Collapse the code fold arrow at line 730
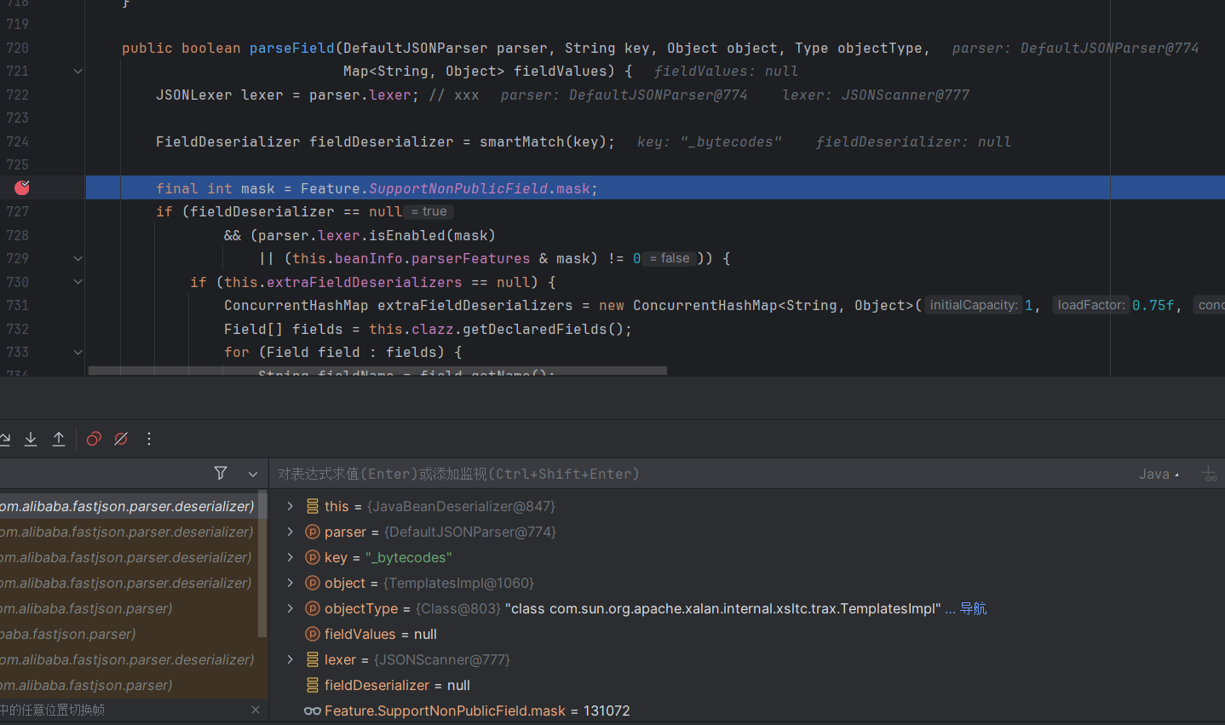The width and height of the screenshot is (1225, 725). 78,282
